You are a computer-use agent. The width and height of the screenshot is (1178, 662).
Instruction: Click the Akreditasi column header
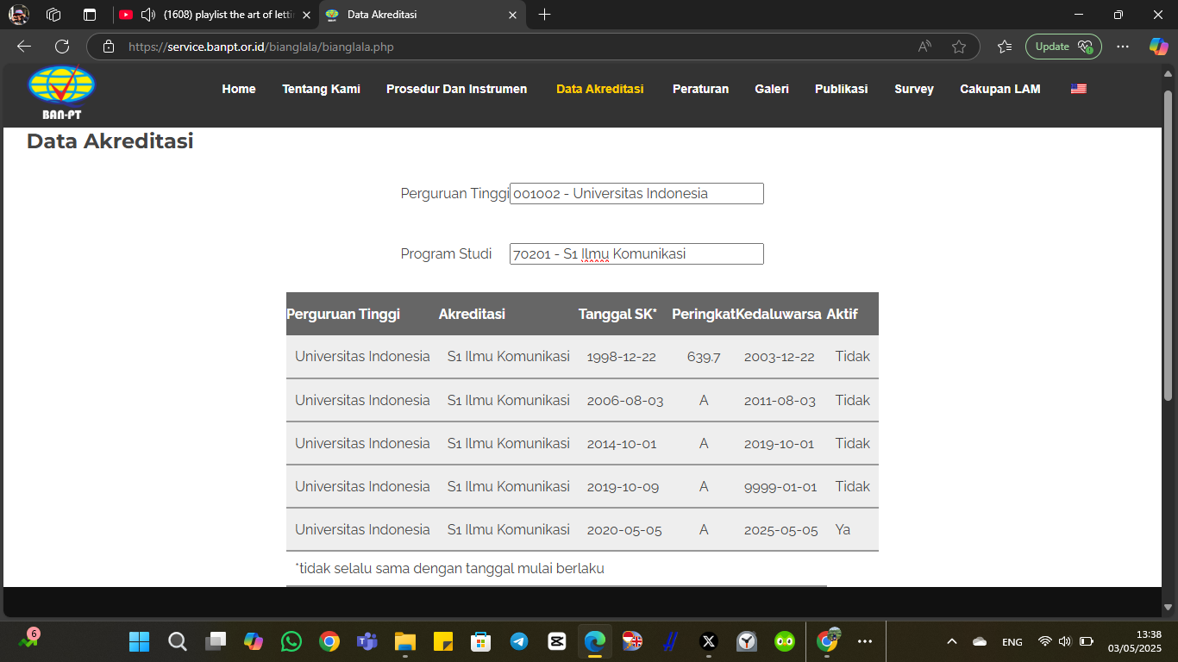[x=472, y=314]
